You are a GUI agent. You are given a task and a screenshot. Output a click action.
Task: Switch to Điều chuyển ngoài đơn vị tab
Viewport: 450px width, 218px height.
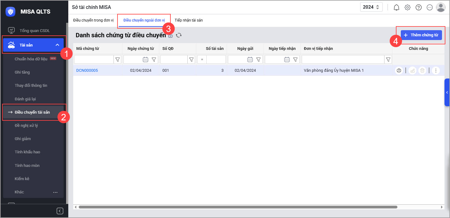coord(144,20)
